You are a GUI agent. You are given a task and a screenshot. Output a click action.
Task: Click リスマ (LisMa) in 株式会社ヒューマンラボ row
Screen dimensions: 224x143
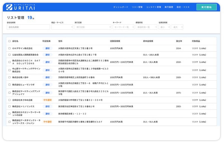coord(199,85)
